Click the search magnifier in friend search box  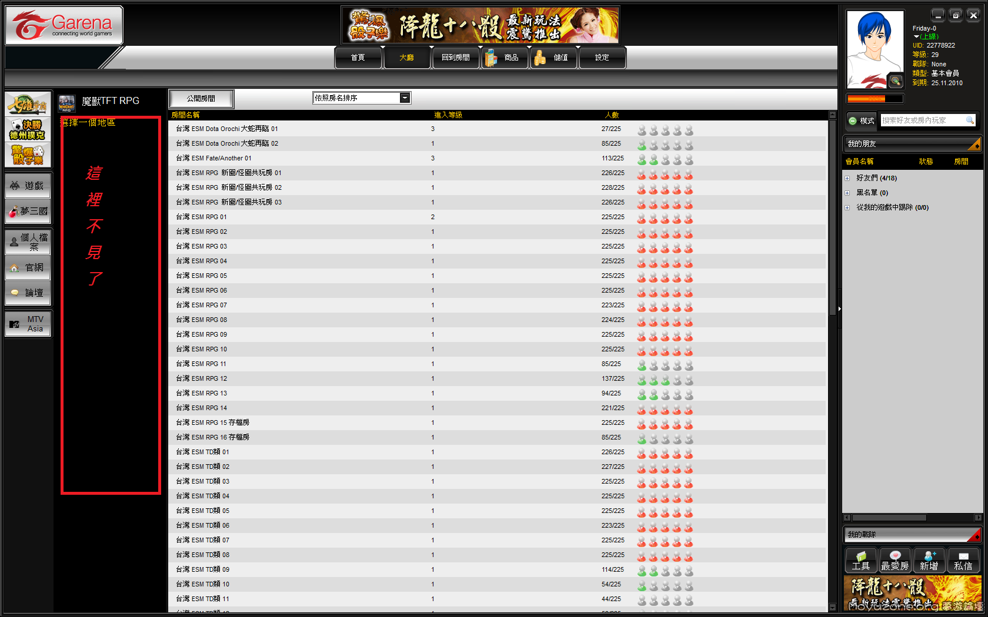coord(970,120)
